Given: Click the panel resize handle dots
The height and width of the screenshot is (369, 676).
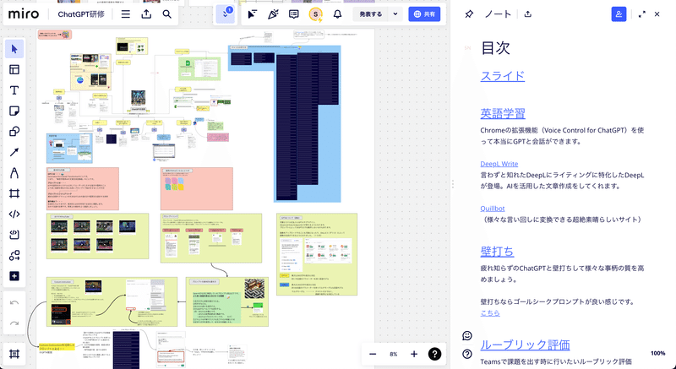Looking at the screenshot, I should (x=452, y=184).
